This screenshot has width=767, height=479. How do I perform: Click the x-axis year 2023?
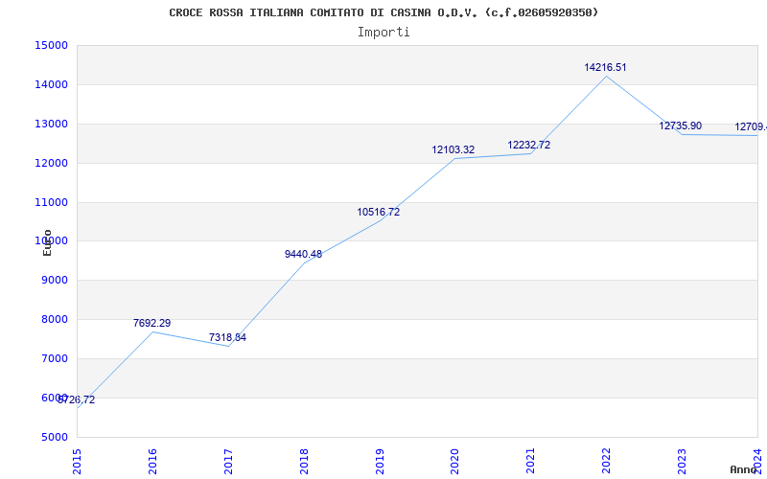(682, 462)
